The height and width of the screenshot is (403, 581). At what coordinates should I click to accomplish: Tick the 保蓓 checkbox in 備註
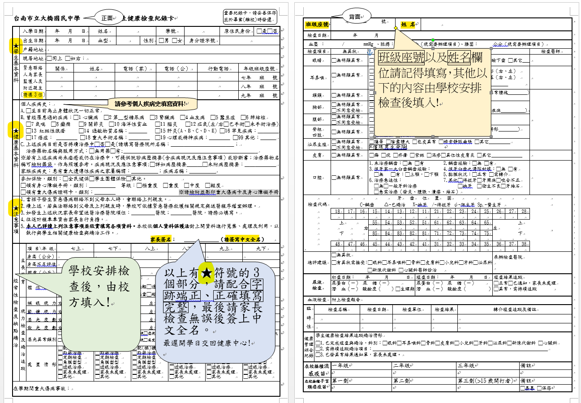pyautogui.click(x=540, y=388)
